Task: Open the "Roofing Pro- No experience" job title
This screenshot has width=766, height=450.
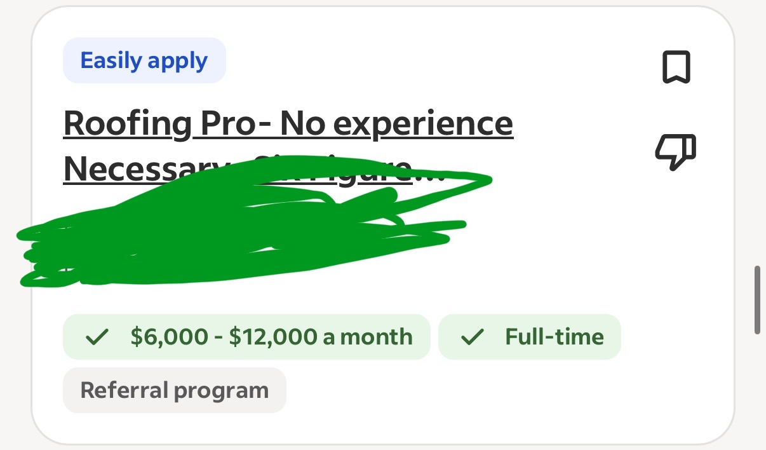Action: click(x=288, y=124)
